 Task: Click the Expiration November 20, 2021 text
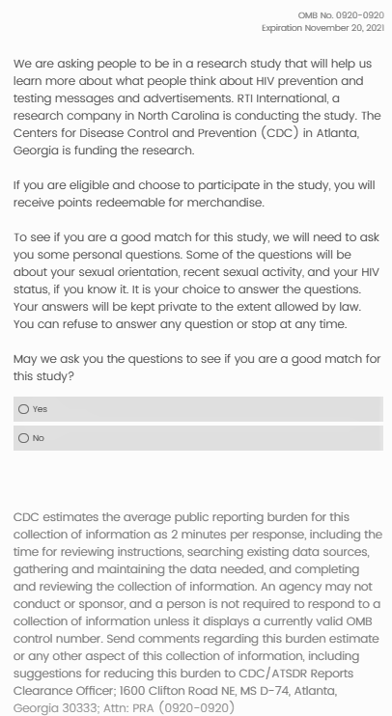(x=323, y=28)
